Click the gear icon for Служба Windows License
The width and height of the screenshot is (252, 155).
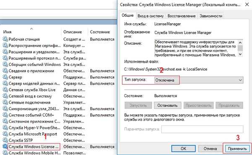pyautogui.click(x=5, y=147)
